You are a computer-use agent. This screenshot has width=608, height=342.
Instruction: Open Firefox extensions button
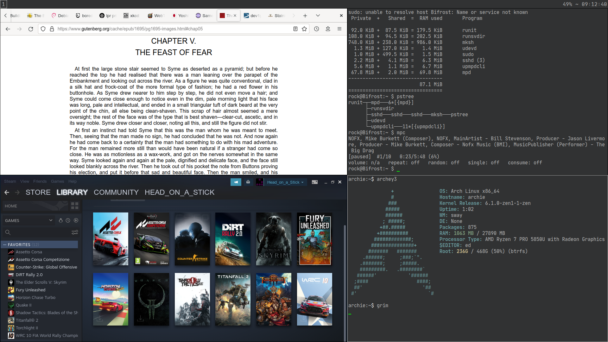[x=328, y=29]
